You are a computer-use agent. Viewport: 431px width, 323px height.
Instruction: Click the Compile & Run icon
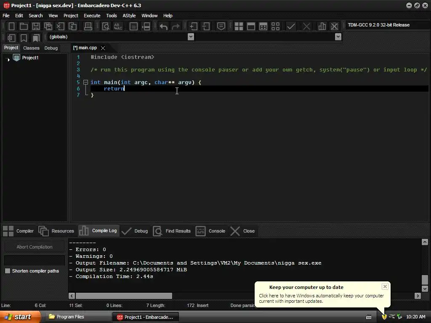[x=263, y=26]
